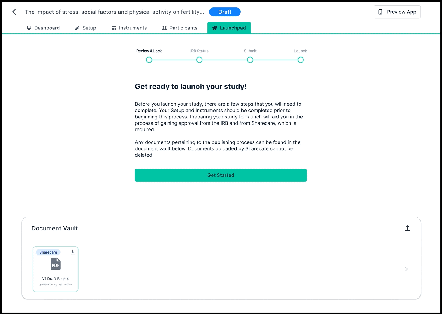442x314 pixels.
Task: Select the Review & Lock step circle
Action: (149, 60)
